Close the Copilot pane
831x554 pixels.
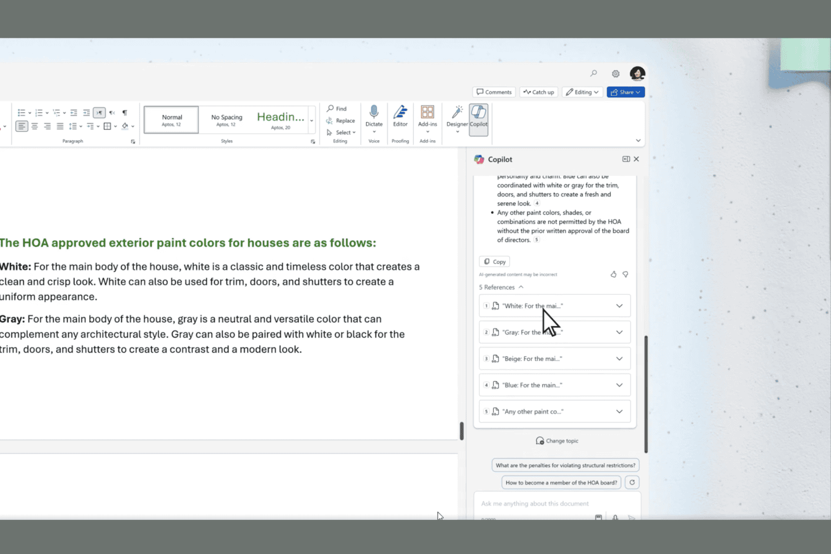point(636,159)
